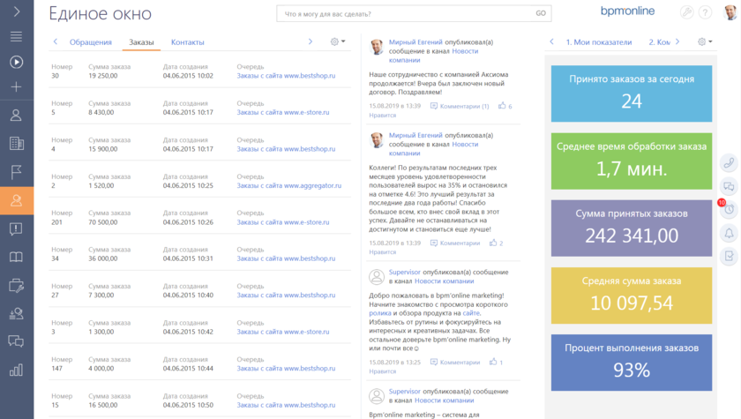The width and height of the screenshot is (741, 419).
Task: Open gear dropdown above the indicators panel
Action: 705,41
